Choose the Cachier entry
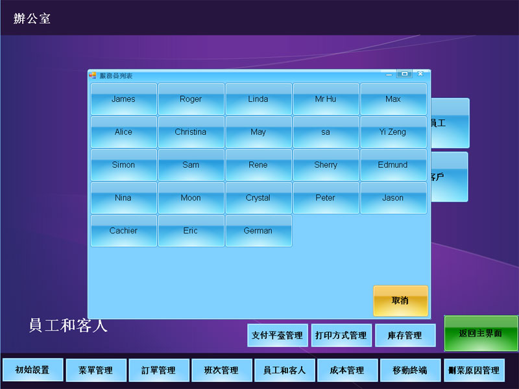The image size is (519, 389). pyautogui.click(x=123, y=231)
